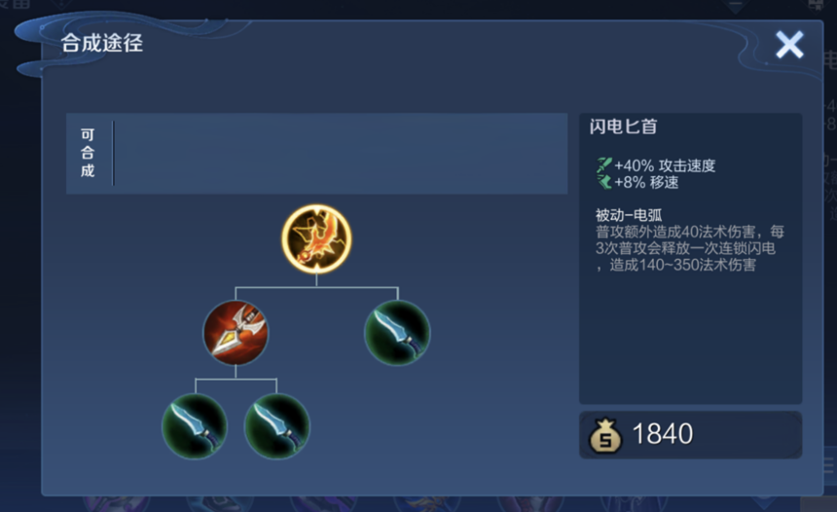The width and height of the screenshot is (837, 512).
Task: Select the 可合成 label
Action: tap(88, 153)
